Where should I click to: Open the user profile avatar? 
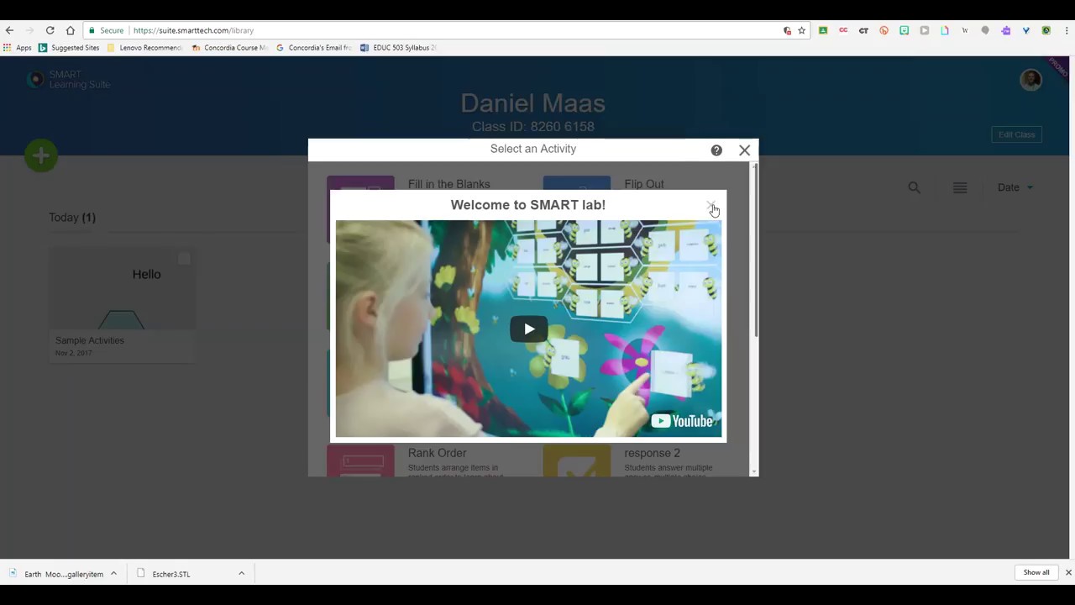pyautogui.click(x=1030, y=80)
